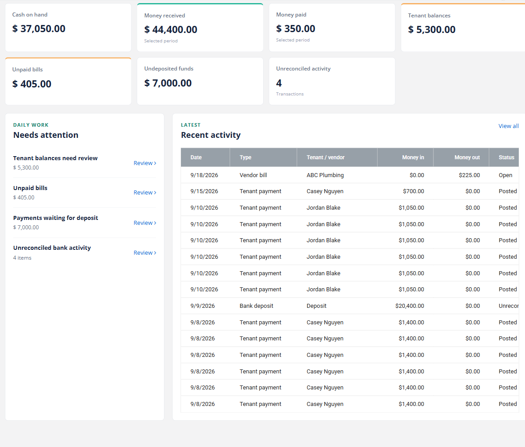The image size is (525, 447).
Task: Click the 4 items label
Action: 22,258
